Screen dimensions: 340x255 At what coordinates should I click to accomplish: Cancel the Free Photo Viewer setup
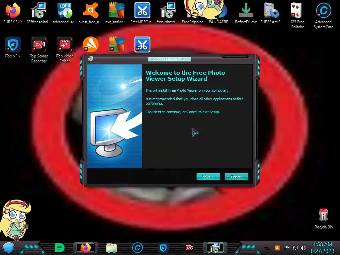(236, 177)
